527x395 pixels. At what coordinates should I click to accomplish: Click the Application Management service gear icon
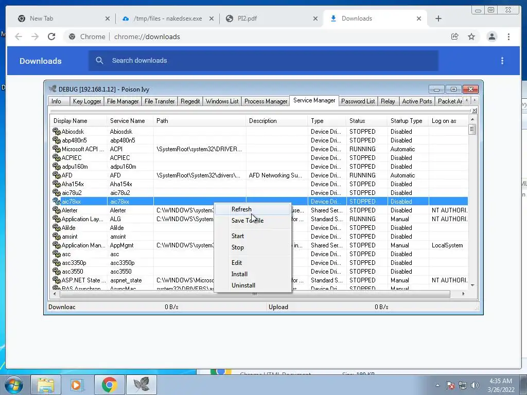coord(57,245)
